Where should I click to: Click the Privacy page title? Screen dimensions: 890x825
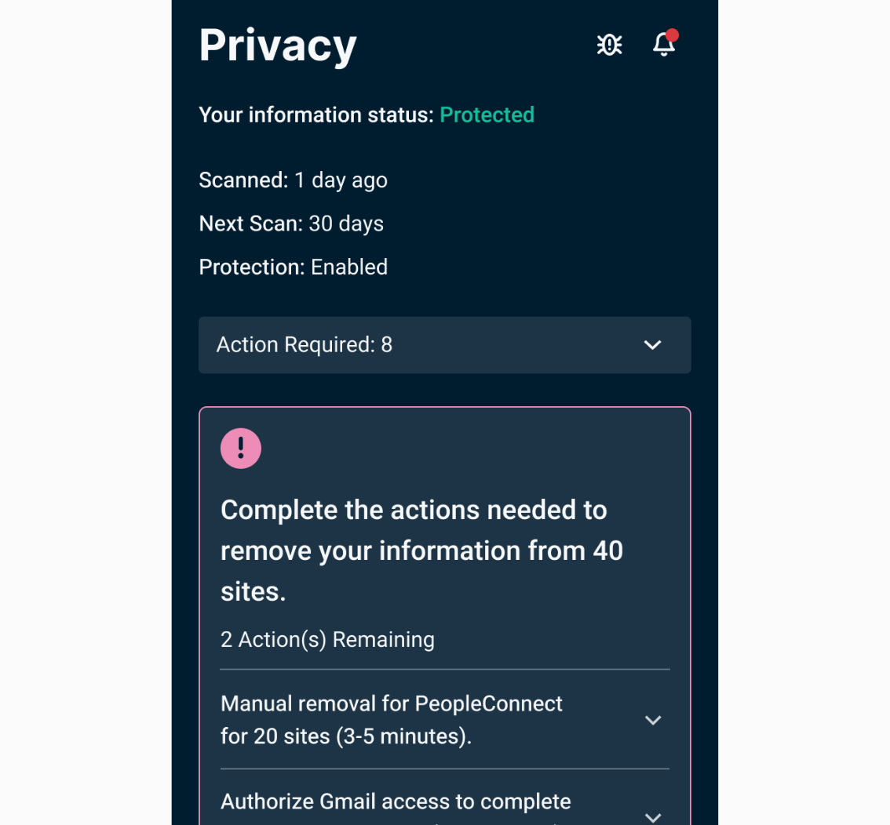278,45
